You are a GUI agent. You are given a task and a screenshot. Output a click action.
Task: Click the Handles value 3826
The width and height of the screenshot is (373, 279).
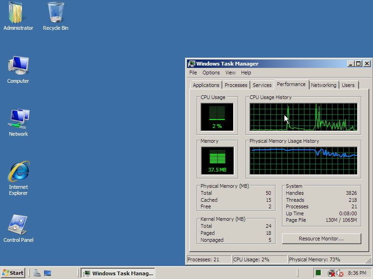pyautogui.click(x=352, y=193)
